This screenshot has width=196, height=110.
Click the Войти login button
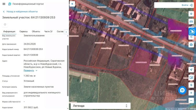tap(187, 5)
